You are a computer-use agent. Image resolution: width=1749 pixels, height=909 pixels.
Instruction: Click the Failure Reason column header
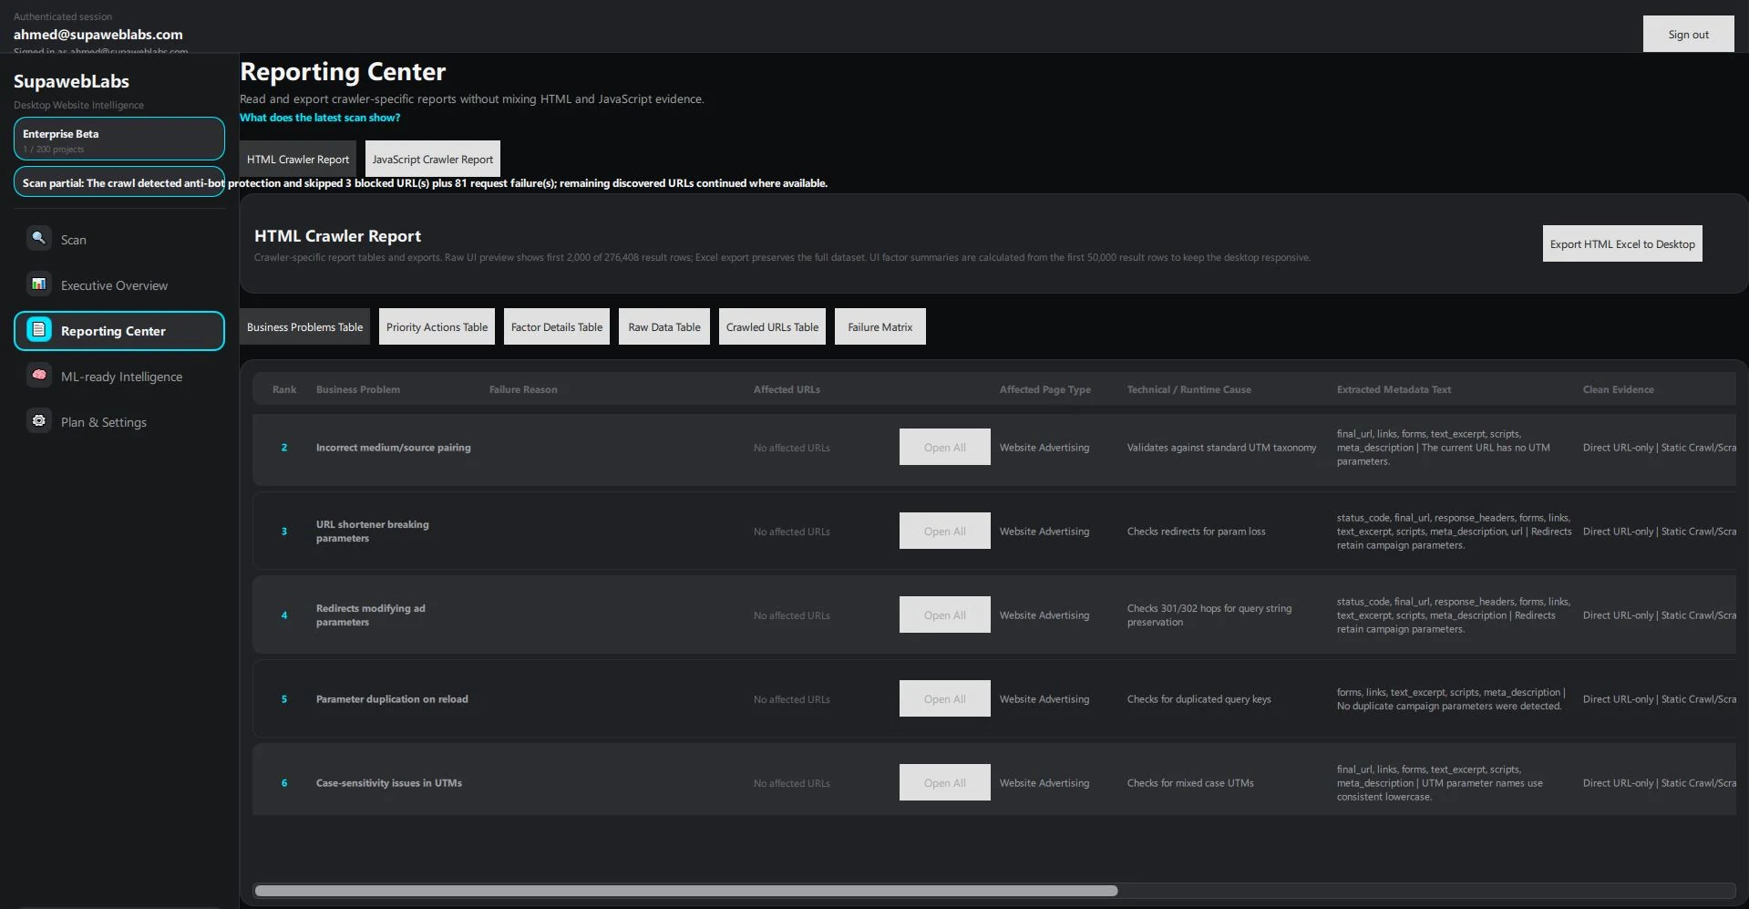pos(523,389)
